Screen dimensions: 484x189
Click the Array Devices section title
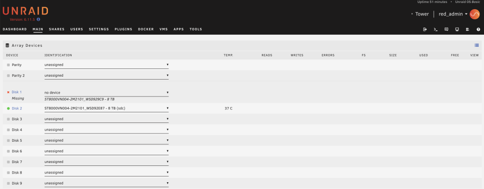(x=27, y=45)
